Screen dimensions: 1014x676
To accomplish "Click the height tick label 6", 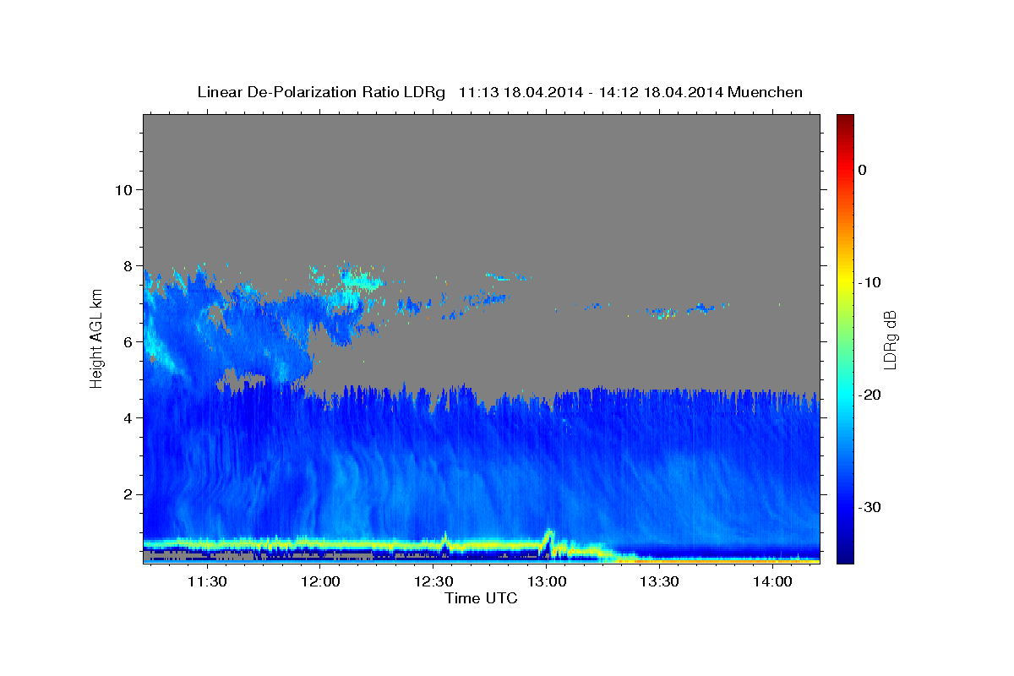I will 126,341.
